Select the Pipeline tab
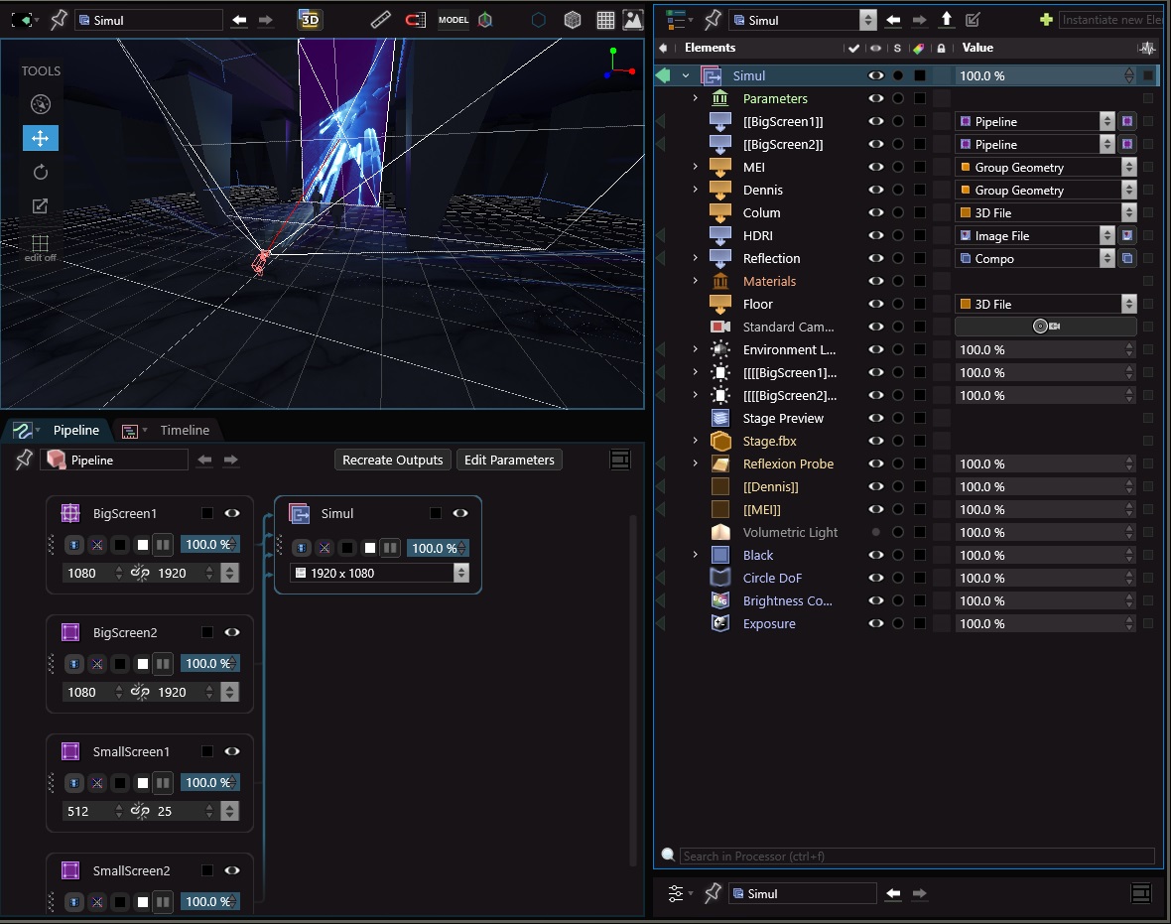The width and height of the screenshot is (1171, 924). click(75, 430)
